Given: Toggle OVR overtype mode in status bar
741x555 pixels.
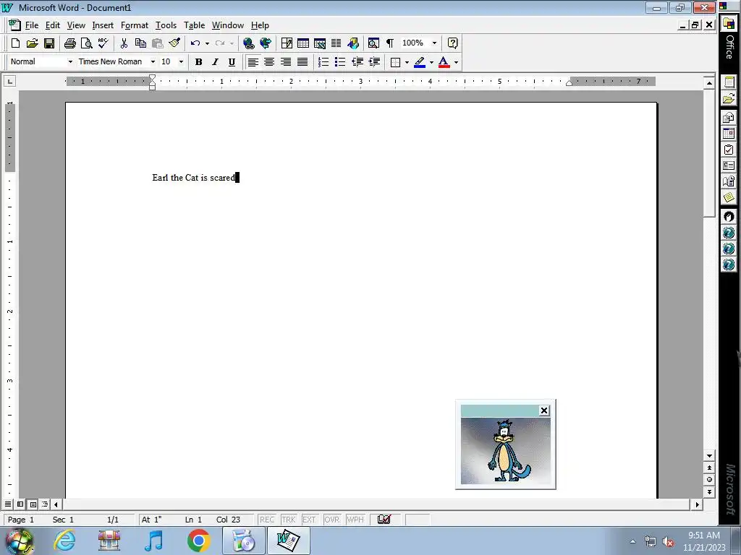Looking at the screenshot, I should (331, 520).
